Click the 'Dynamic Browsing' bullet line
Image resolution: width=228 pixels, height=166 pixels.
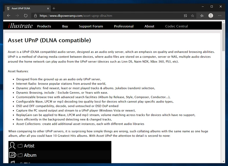tap(62, 93)
